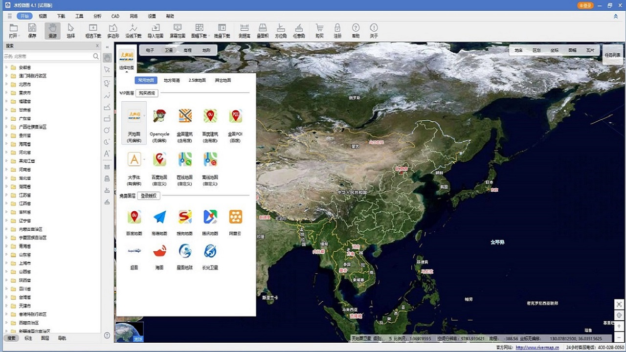
Task: Expand the 北京市 tree node
Action: point(6,84)
